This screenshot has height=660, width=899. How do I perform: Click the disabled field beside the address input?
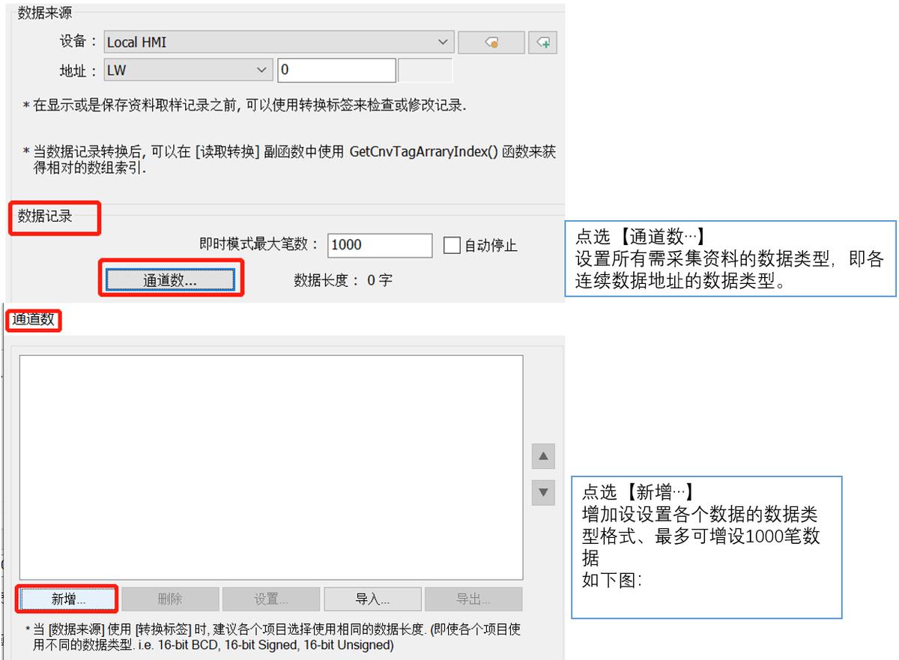425,69
